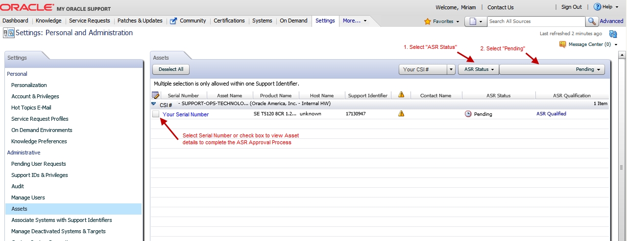Screen dimensions: 627x241
Task: Open the Your CSI # dropdown
Action: 451,69
